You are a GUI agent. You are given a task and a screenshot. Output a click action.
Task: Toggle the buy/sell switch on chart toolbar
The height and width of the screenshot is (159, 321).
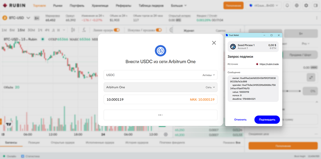pos(158,30)
